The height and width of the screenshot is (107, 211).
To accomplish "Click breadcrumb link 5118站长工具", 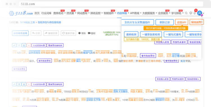I will [x=28, y=22].
